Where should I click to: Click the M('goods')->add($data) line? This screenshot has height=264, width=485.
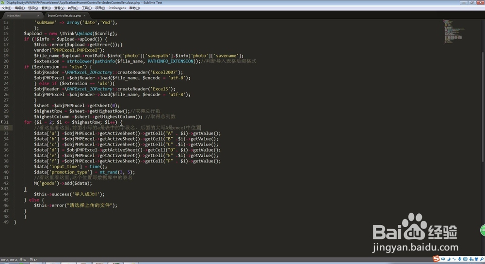pos(63,183)
